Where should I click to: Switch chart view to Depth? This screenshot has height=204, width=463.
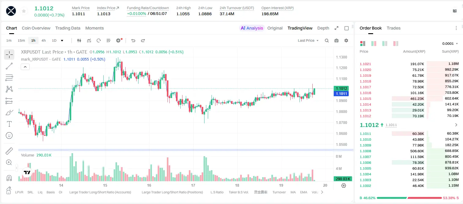[323, 28]
